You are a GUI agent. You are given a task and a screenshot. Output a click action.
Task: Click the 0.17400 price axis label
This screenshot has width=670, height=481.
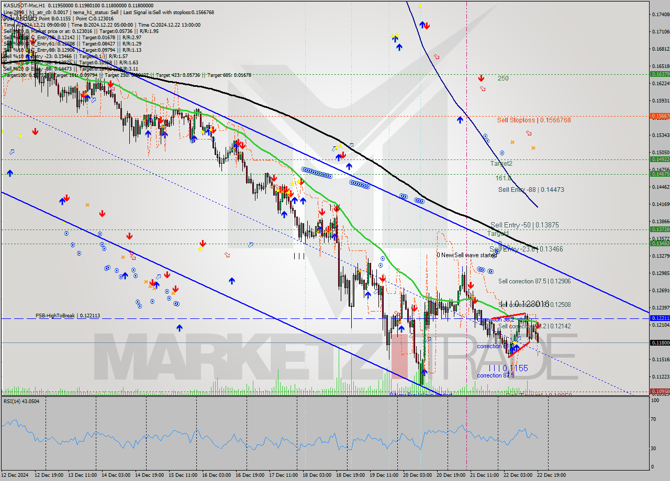click(x=661, y=14)
